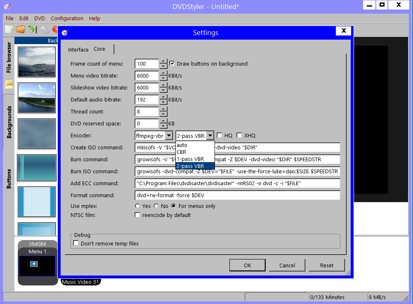The width and height of the screenshot is (413, 304).
Task: Click Cancel in Settings dialog
Action: pyautogui.click(x=287, y=265)
